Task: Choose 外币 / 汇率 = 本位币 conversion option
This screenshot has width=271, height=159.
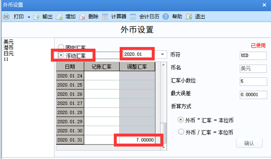Action: click(181, 132)
